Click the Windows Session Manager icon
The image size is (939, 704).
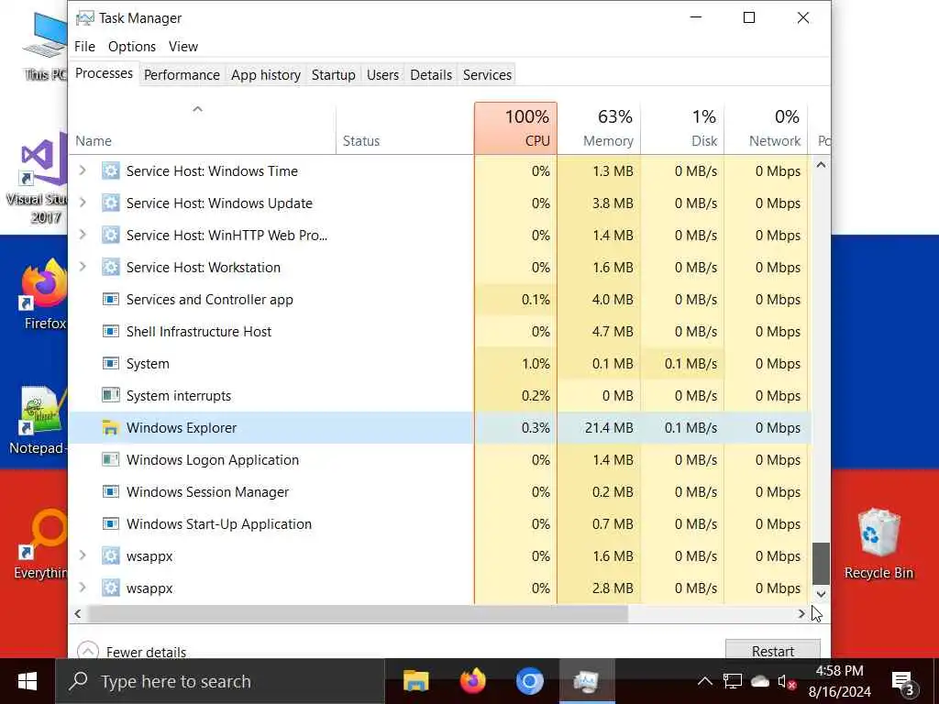[x=111, y=491]
